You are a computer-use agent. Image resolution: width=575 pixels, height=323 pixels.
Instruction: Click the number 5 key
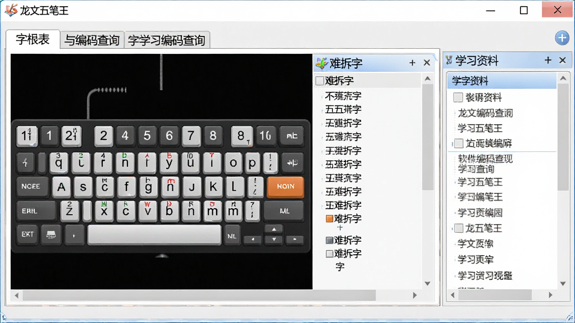click(147, 136)
